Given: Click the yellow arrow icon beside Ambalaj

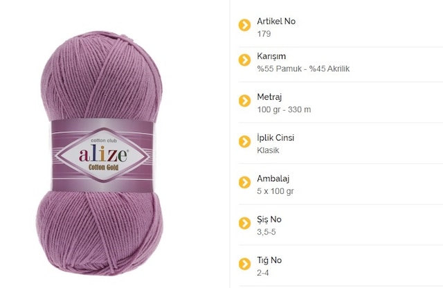Looking at the screenshot, I should point(244,182).
